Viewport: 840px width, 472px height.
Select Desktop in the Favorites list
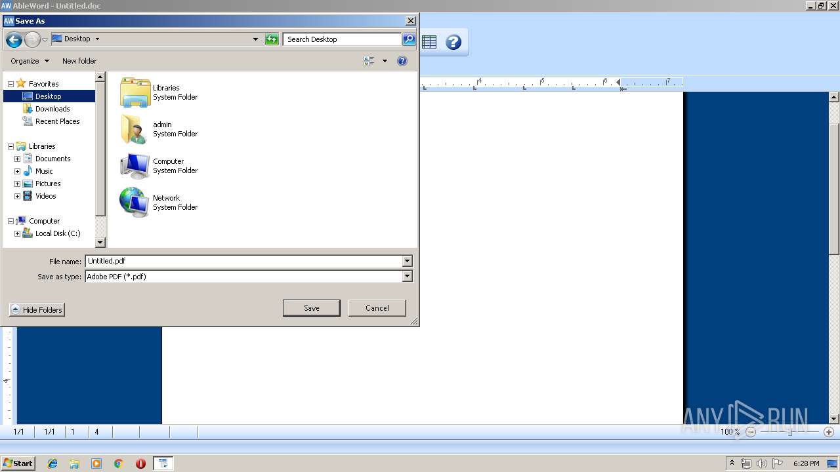coord(48,96)
